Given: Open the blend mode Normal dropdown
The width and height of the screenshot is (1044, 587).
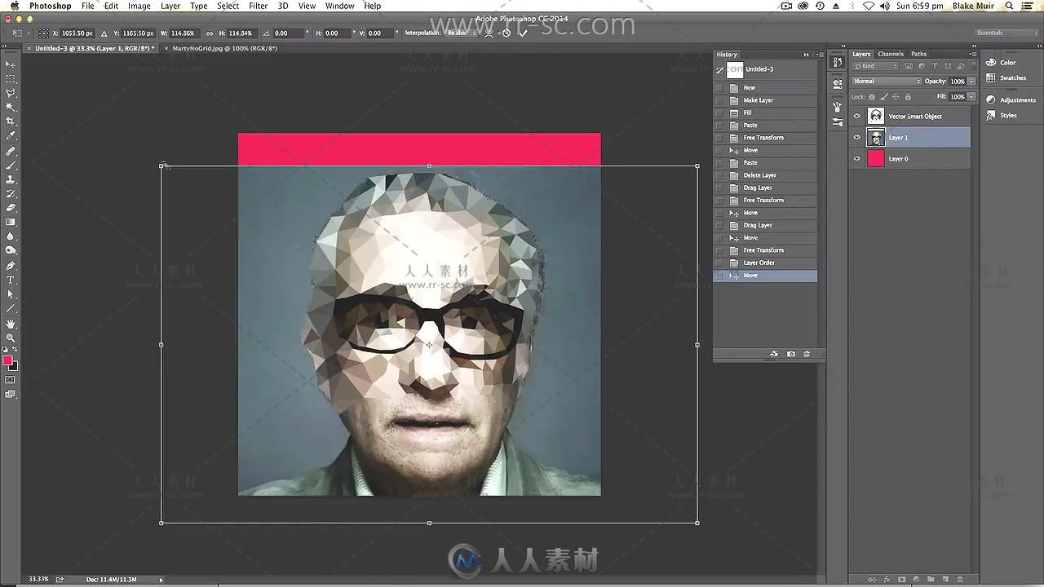Looking at the screenshot, I should tap(887, 82).
